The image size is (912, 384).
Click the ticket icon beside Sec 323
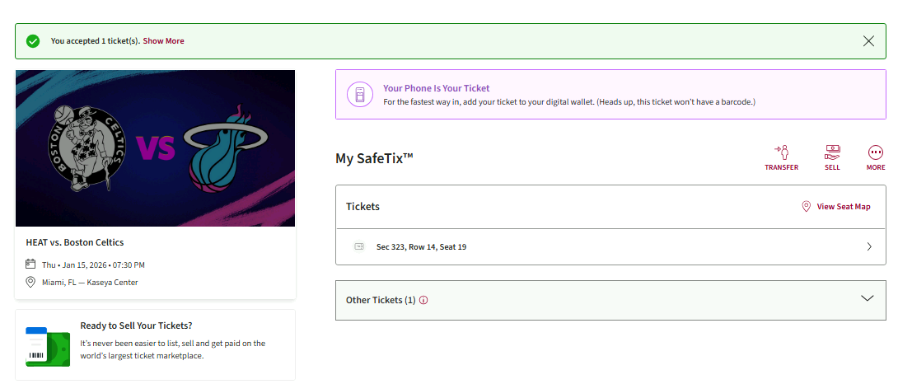[359, 246]
